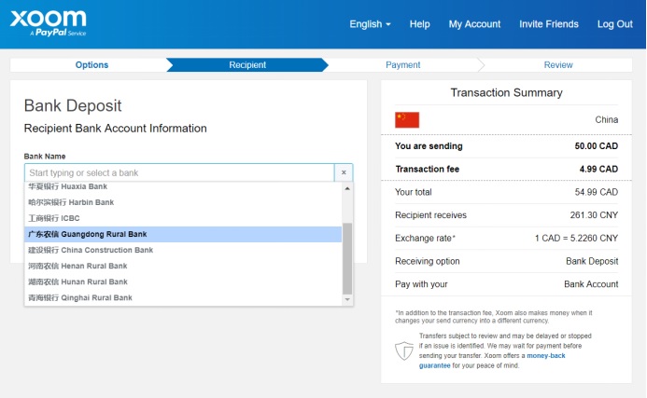The image size is (647, 398).
Task: Select the Recipient step
Action: [247, 64]
